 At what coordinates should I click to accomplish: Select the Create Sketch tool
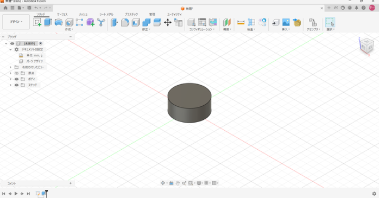click(x=37, y=22)
